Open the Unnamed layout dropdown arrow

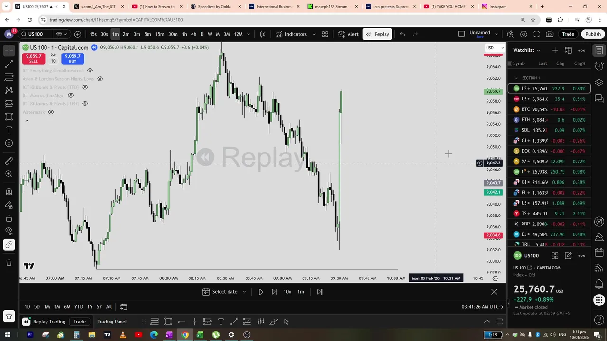click(x=497, y=34)
